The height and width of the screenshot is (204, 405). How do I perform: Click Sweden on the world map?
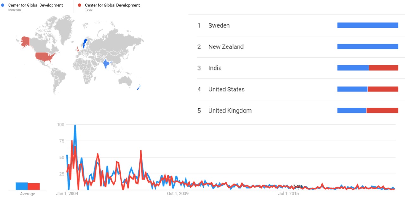pyautogui.click(x=84, y=43)
